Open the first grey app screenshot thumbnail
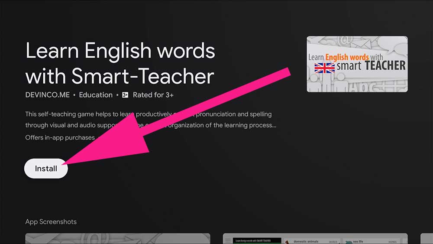 [x=118, y=239]
